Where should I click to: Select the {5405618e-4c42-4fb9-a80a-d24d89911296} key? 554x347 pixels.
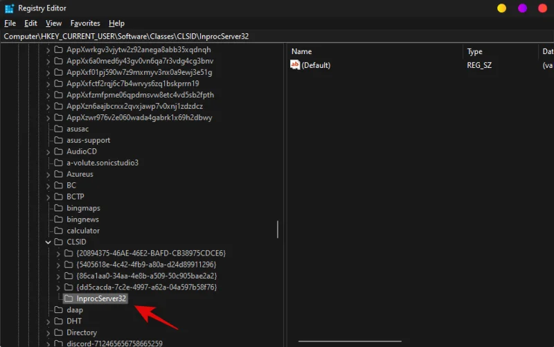coord(146,265)
